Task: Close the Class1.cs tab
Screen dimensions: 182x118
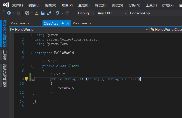Action: point(68,23)
